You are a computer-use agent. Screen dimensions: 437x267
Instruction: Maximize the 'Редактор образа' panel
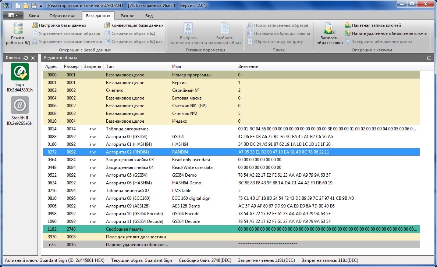pos(429,58)
